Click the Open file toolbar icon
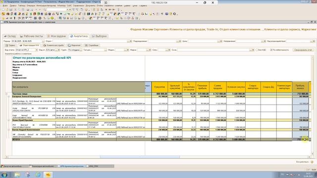 (x=7, y=9)
